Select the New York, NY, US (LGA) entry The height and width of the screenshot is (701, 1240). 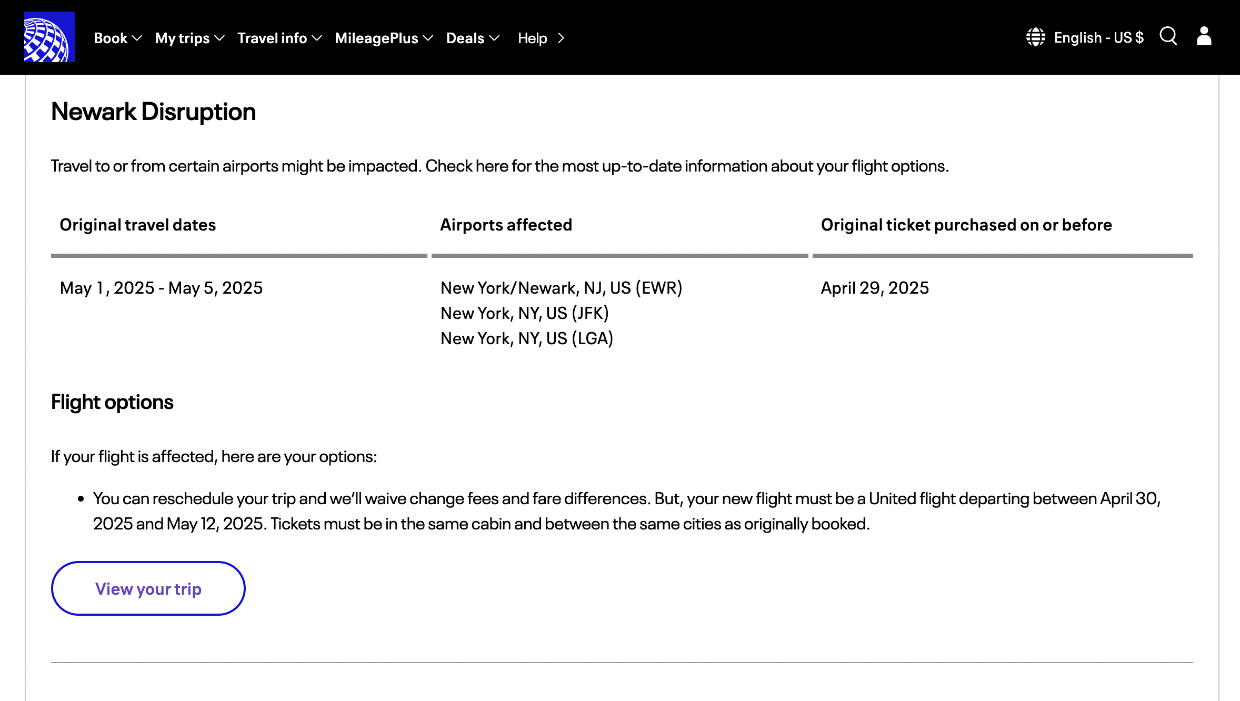tap(527, 338)
